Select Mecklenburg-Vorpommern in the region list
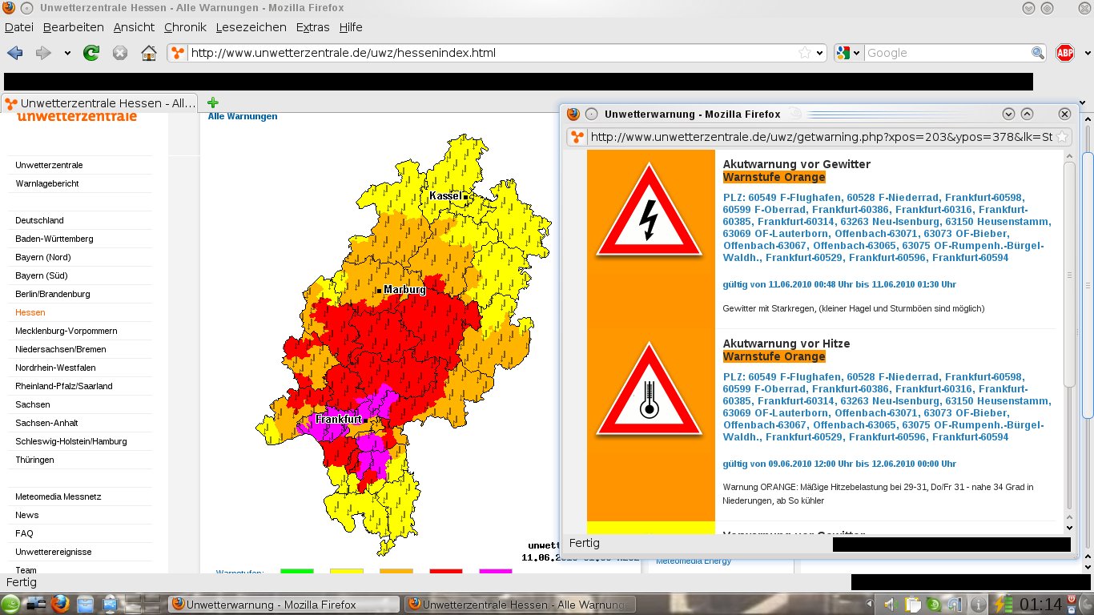 (66, 331)
